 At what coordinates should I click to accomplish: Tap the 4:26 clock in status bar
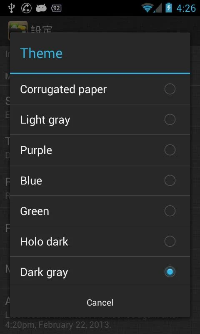(x=186, y=8)
